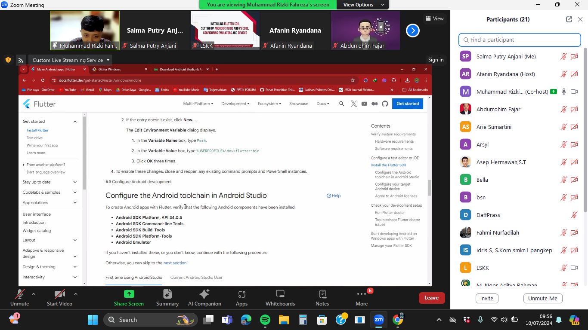Click the camera-off icon beside Salma Putry Anjani
Screen dimensions: 588x330
pos(574,56)
